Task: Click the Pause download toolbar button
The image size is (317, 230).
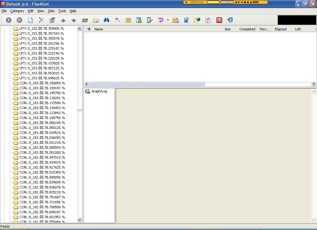Action: pos(20,20)
